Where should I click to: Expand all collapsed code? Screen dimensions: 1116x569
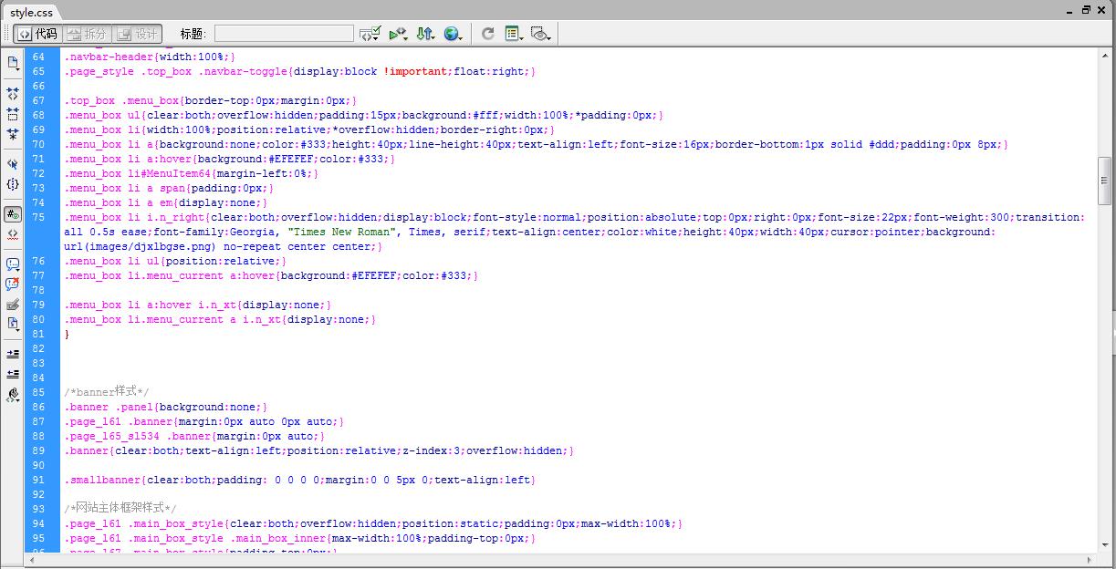(x=13, y=134)
